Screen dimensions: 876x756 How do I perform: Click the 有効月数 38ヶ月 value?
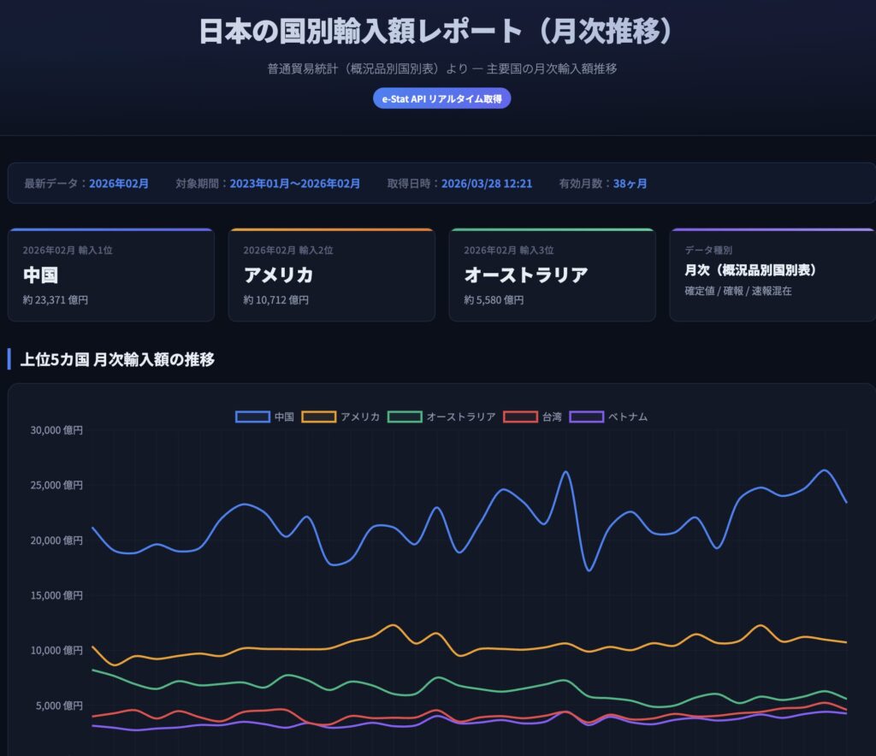[x=630, y=184]
